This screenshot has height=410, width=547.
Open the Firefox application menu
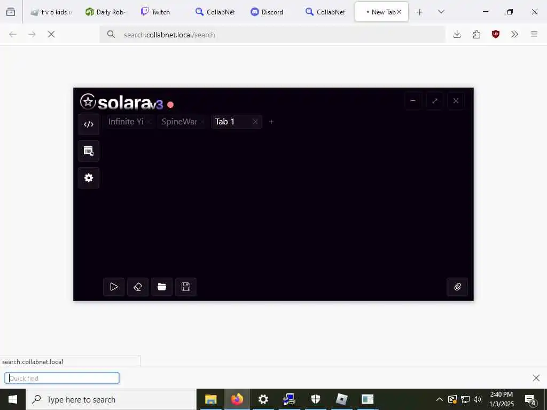coord(534,34)
